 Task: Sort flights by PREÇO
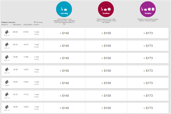click(x=5, y=24)
